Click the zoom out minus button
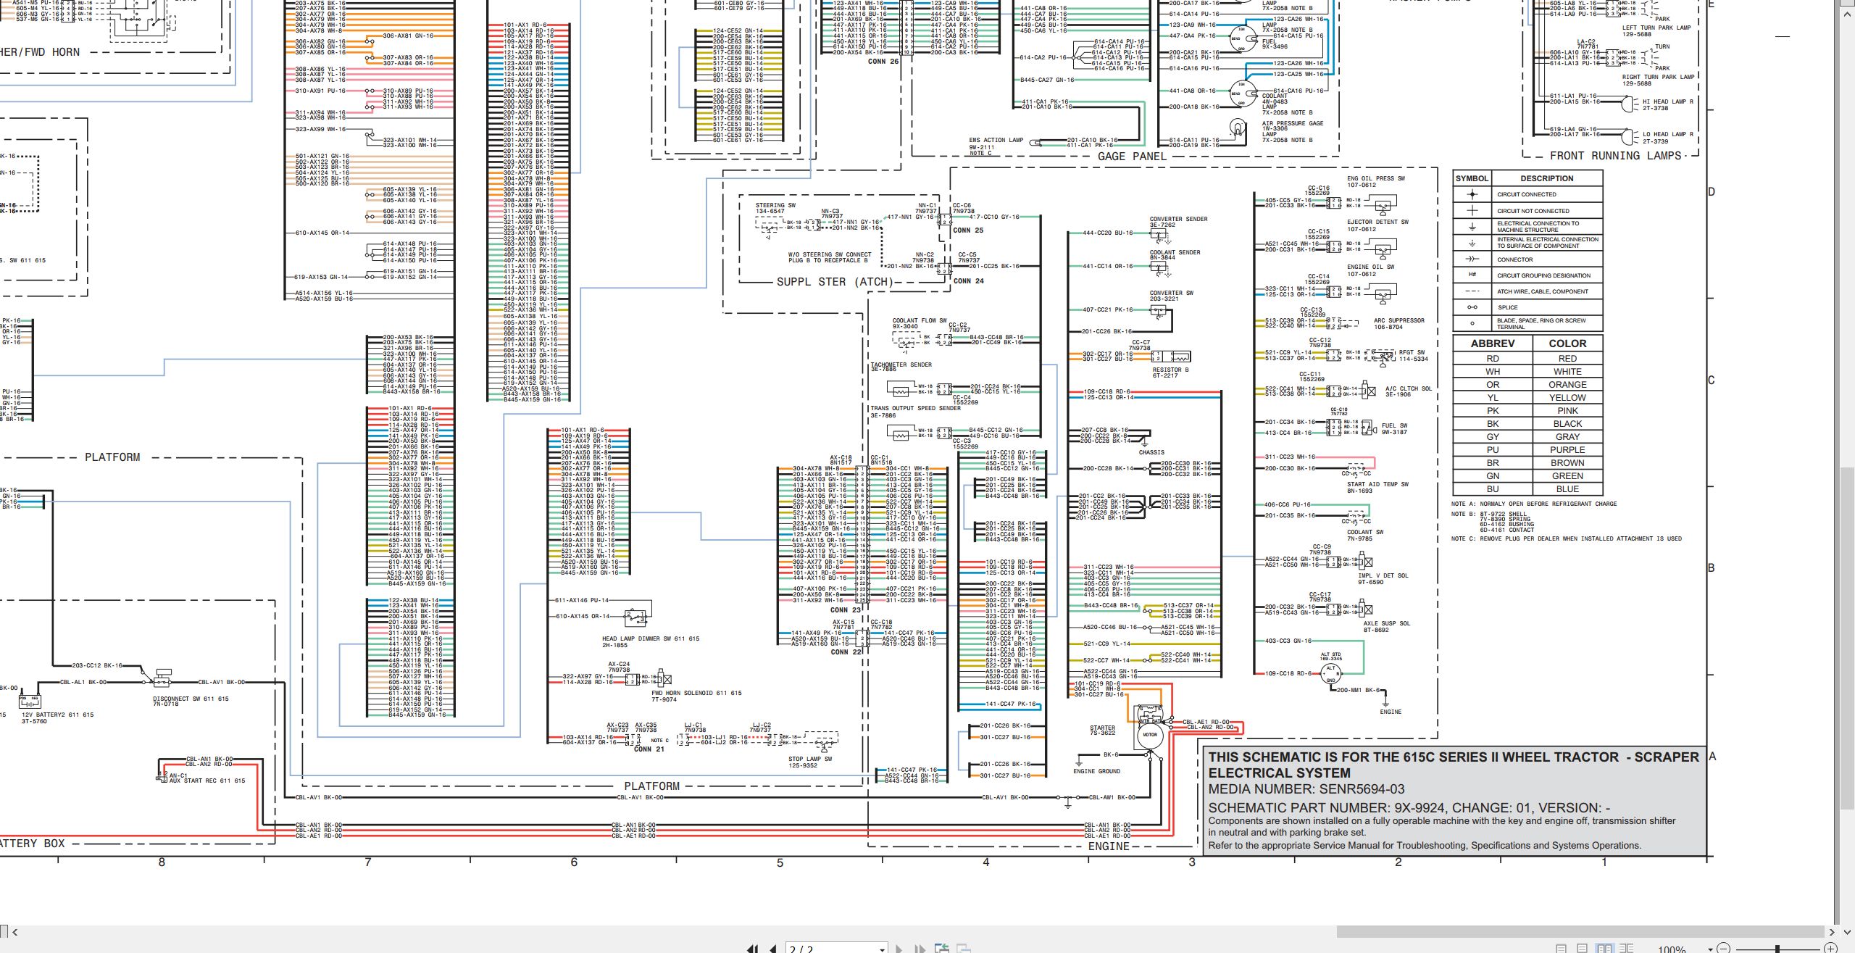The width and height of the screenshot is (1855, 953). click(x=1723, y=949)
